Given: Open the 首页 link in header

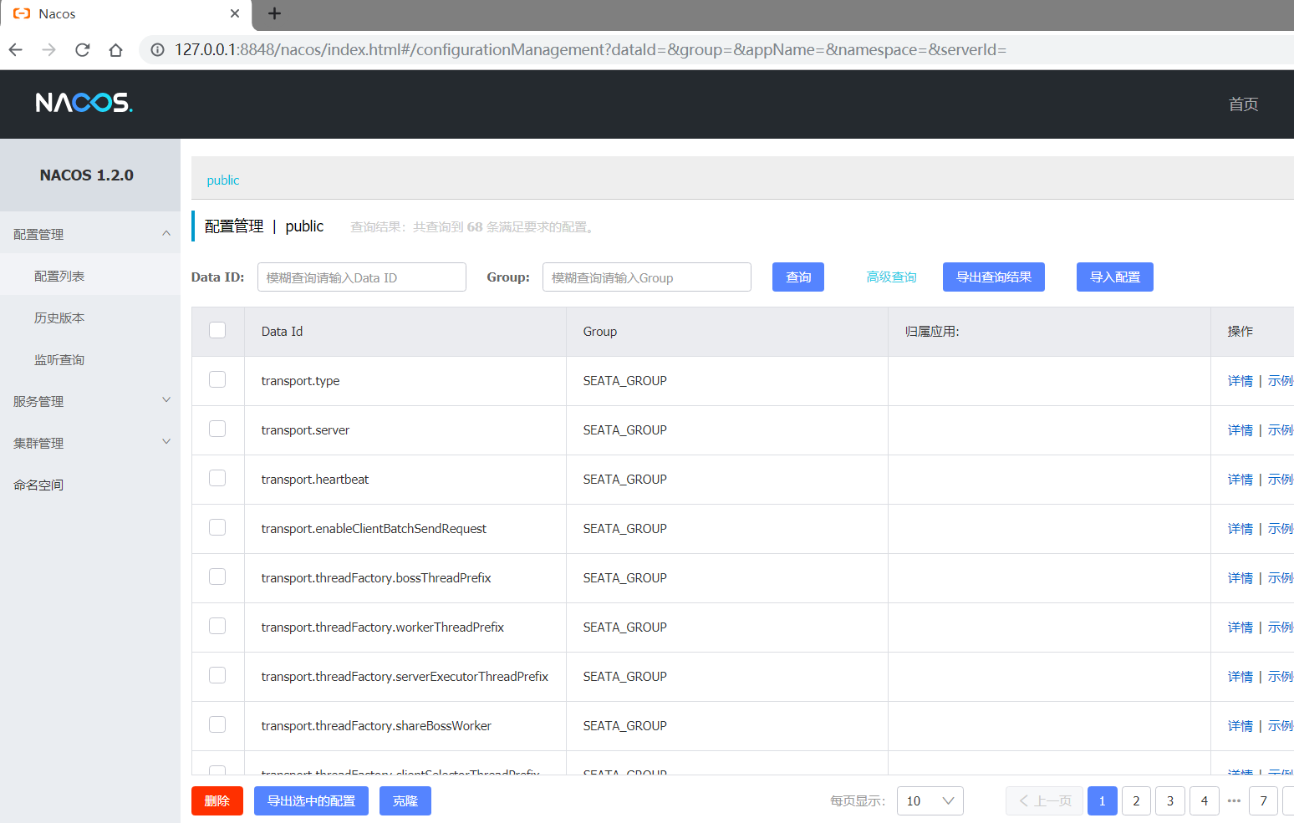Looking at the screenshot, I should click(x=1243, y=104).
